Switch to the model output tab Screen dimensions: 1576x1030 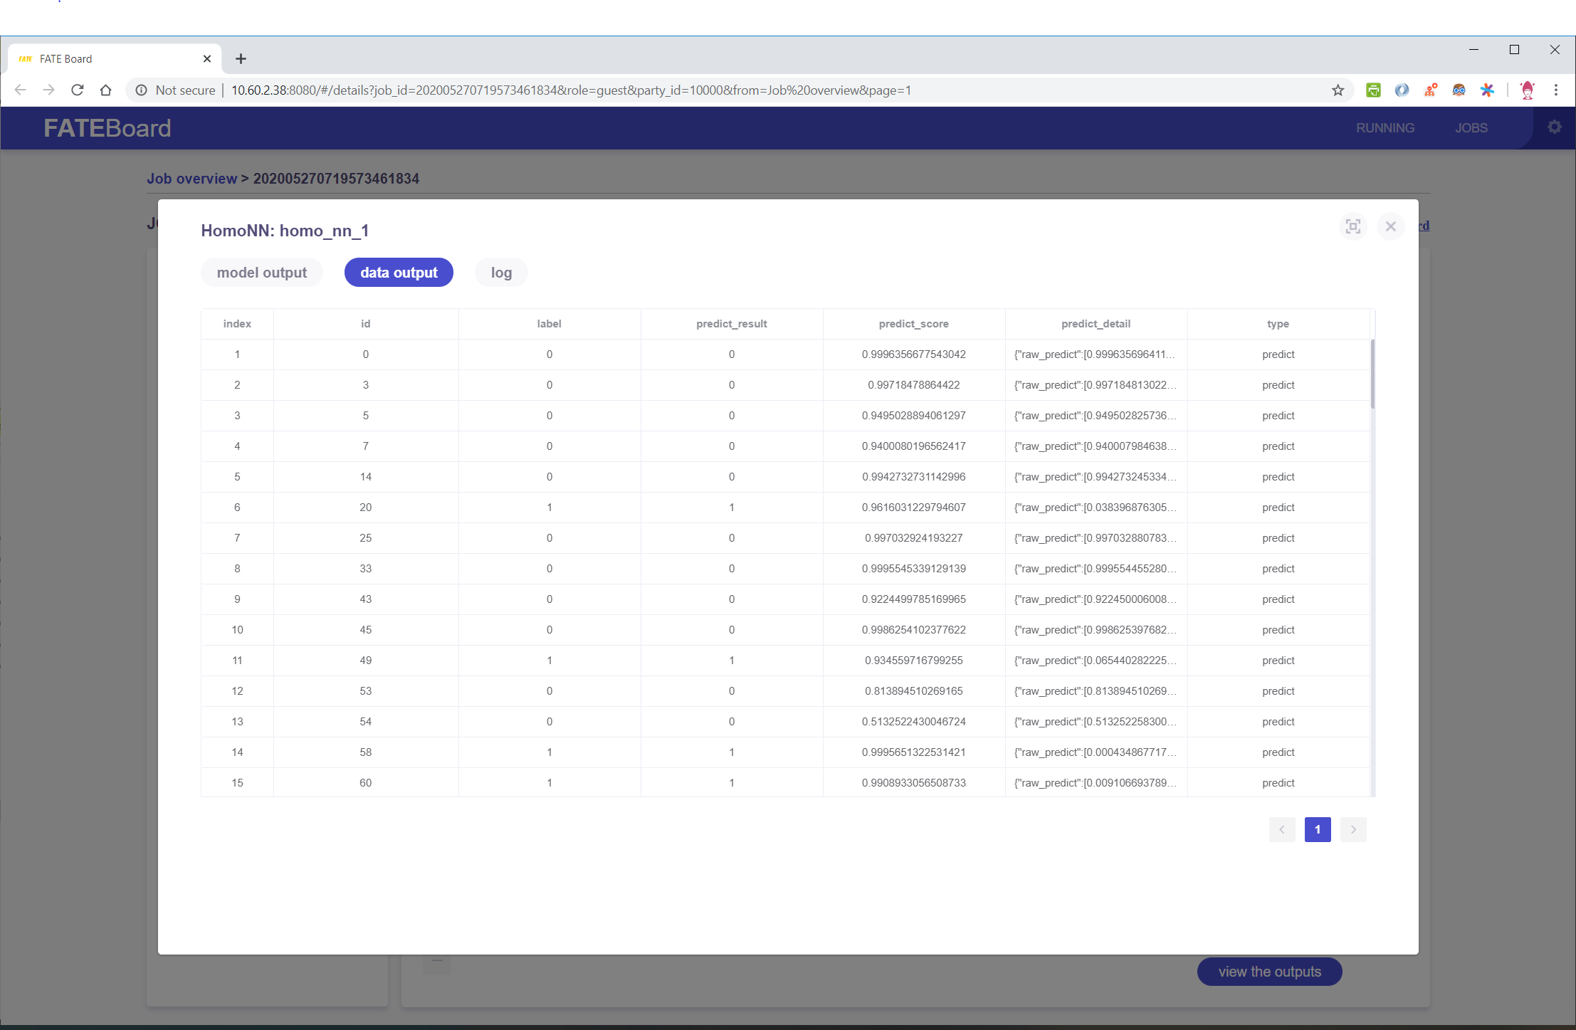[x=261, y=273]
